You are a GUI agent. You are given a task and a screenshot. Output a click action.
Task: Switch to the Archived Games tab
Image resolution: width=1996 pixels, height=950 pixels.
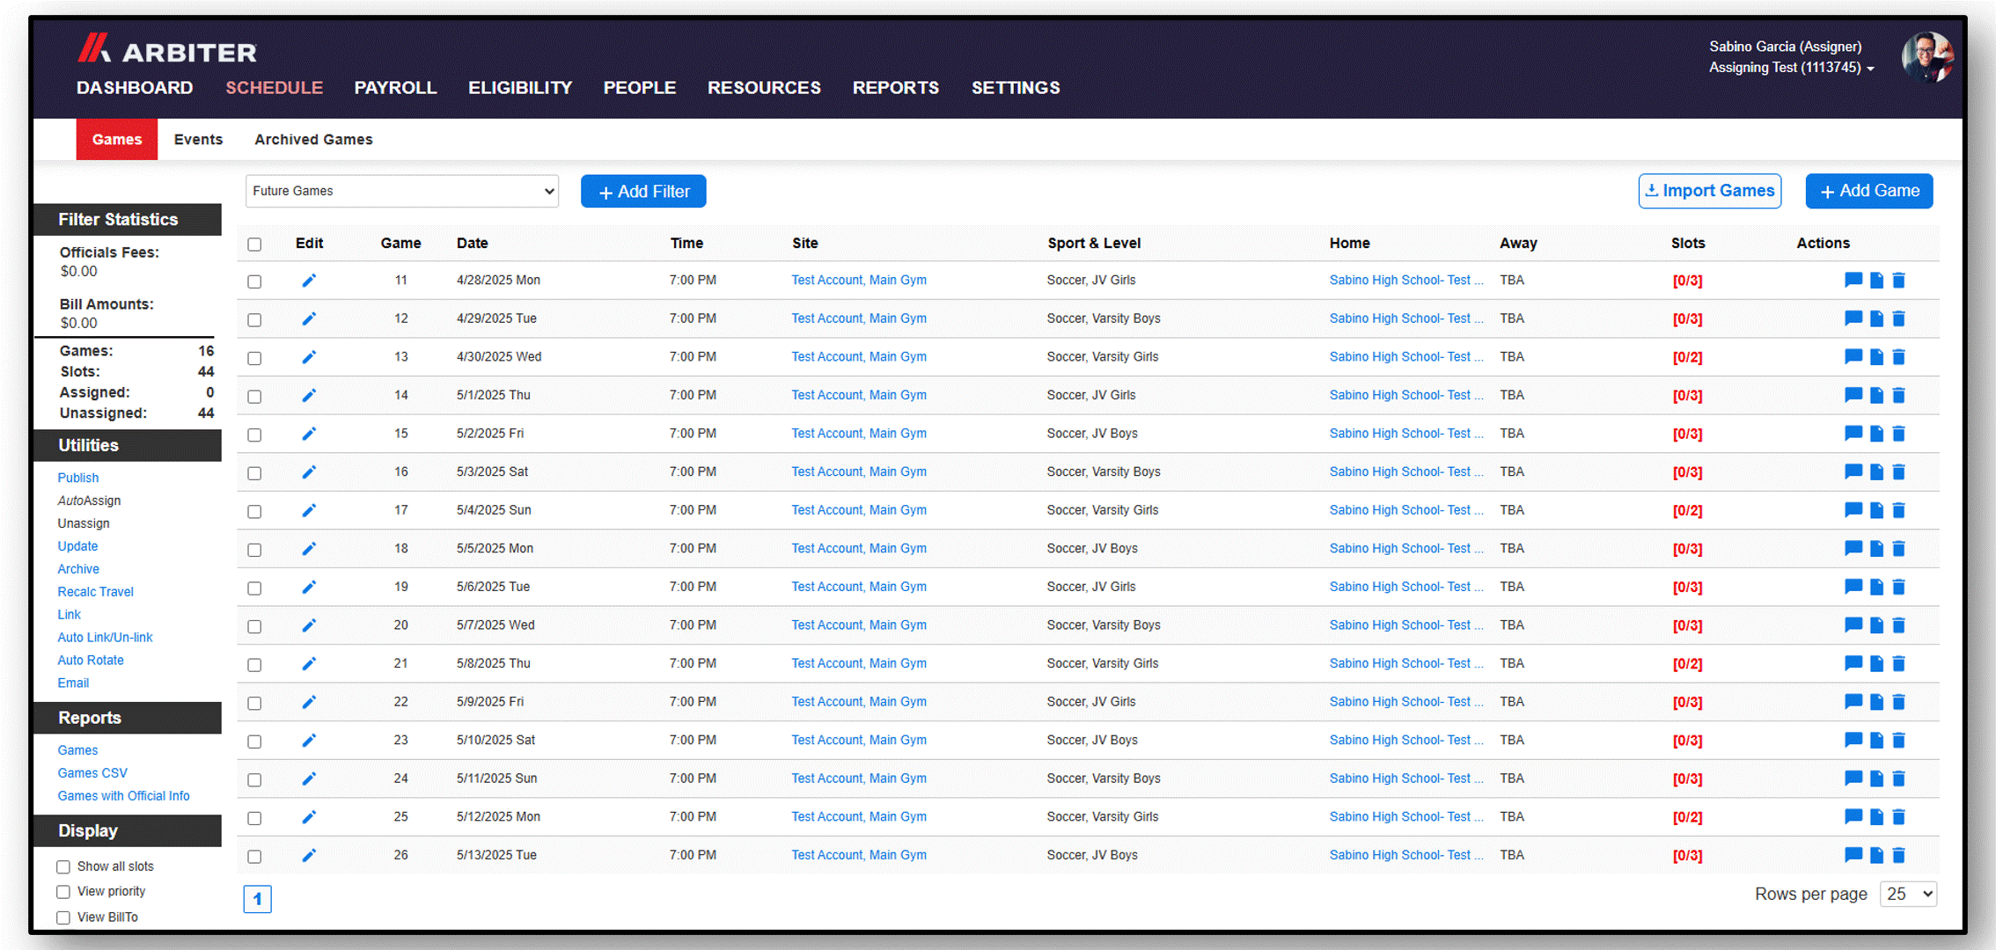tap(313, 140)
